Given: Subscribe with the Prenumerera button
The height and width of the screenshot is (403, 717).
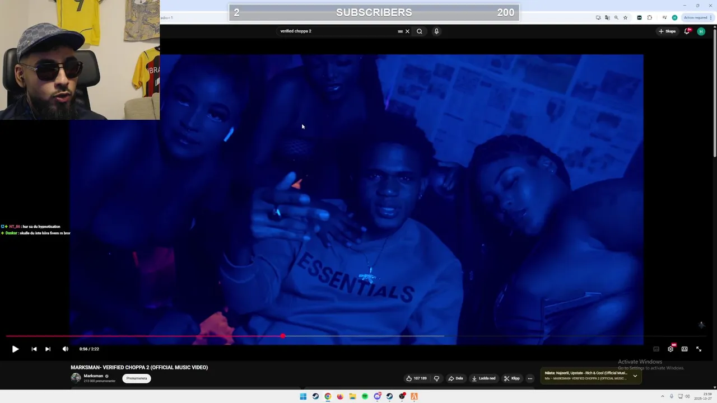Looking at the screenshot, I should click(x=137, y=378).
